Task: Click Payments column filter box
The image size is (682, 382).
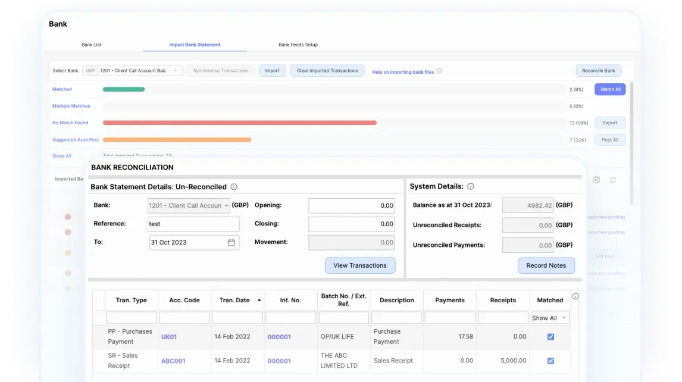Action: (450, 318)
